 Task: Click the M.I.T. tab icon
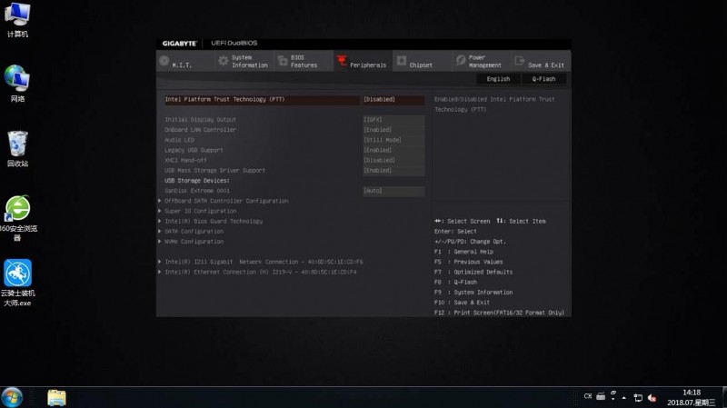(x=164, y=61)
